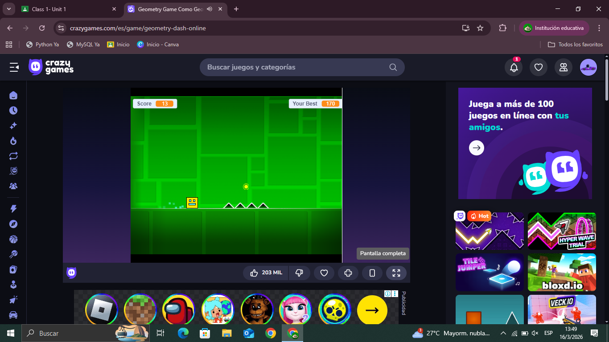609x342 pixels.
Task: Click the mobile phone view icon
Action: pos(372,273)
